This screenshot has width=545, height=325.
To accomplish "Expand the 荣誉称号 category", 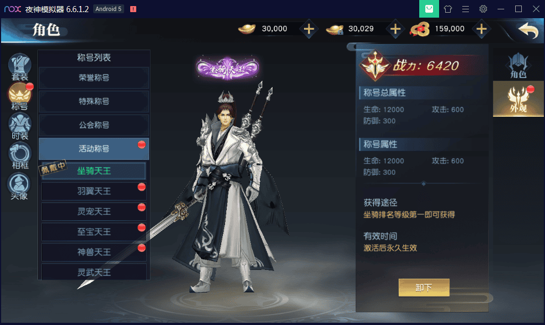I will click(94, 78).
